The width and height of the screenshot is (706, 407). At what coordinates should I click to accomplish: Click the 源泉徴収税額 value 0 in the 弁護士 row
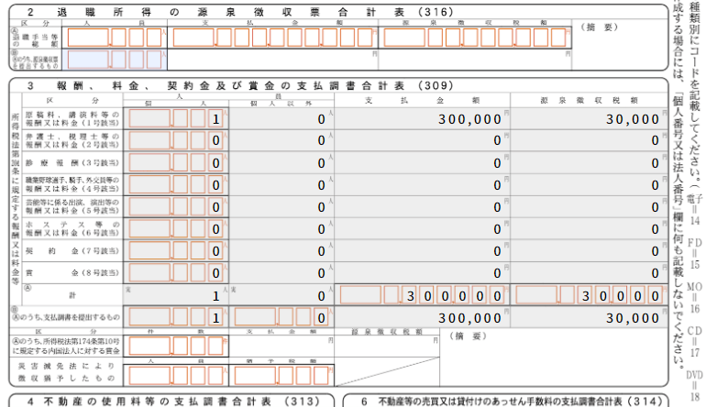(x=656, y=141)
